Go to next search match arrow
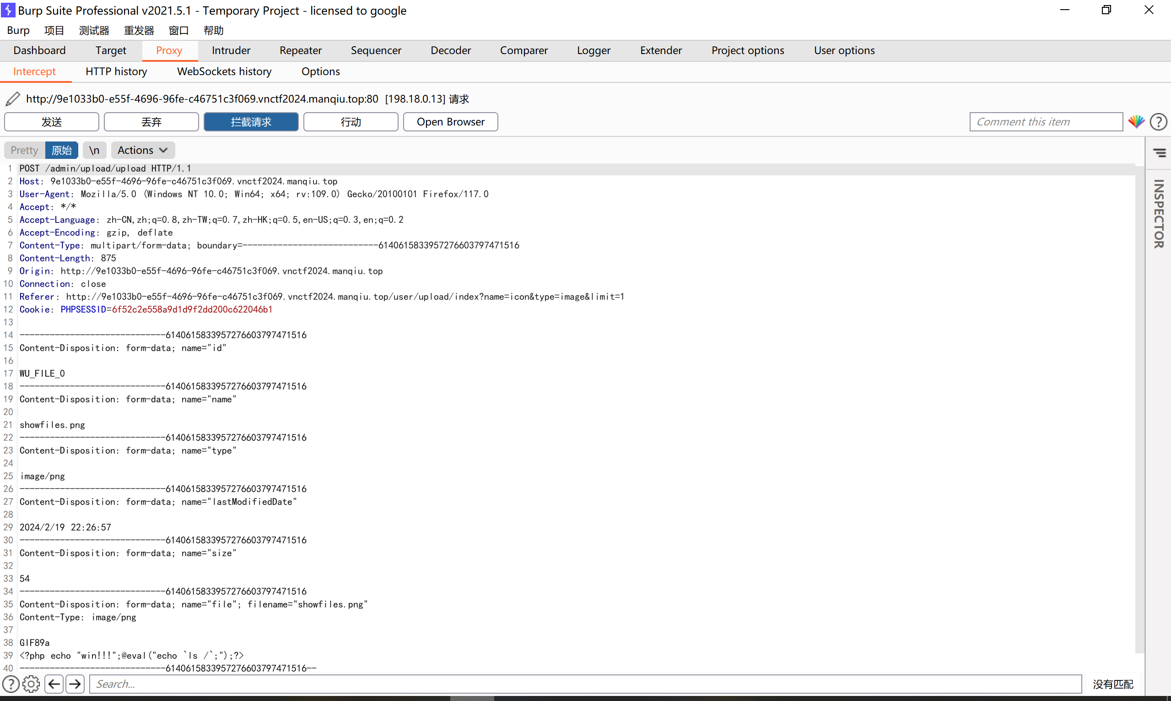 pos(75,684)
